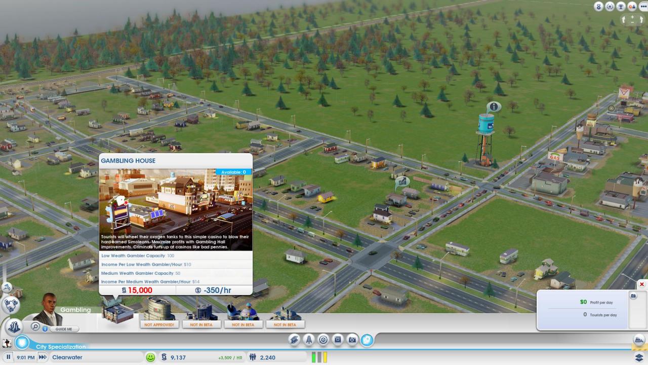Click the City Specialization tab label

pyautogui.click(x=61, y=347)
